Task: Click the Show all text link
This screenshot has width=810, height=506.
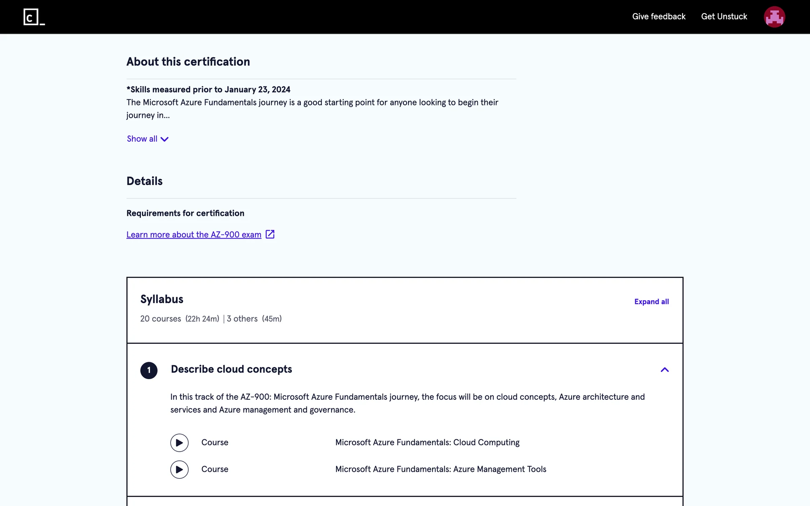Action: click(142, 139)
